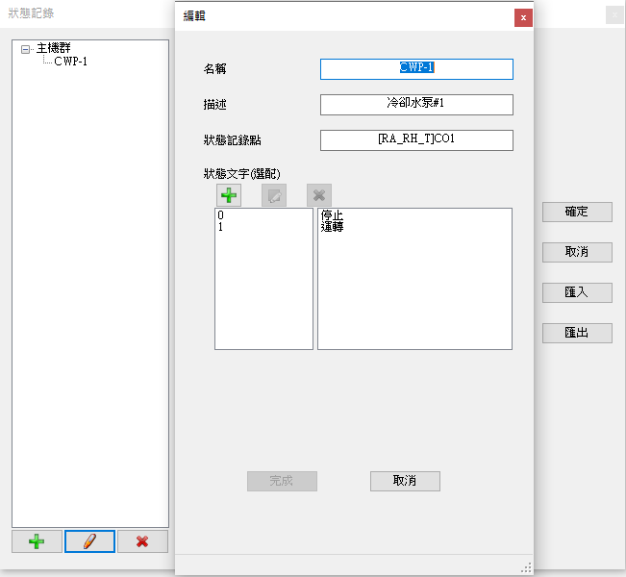
Task: Select the 主機群 root tree node label
Action: pyautogui.click(x=56, y=48)
